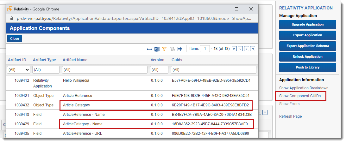Select the ArticleCategory - Name cell

(x=83, y=124)
